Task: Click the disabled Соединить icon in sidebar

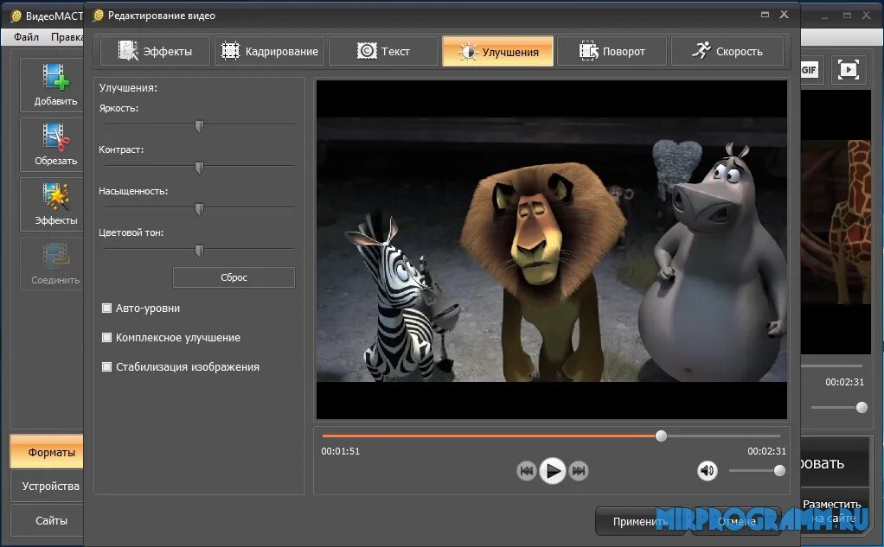Action: (x=55, y=257)
